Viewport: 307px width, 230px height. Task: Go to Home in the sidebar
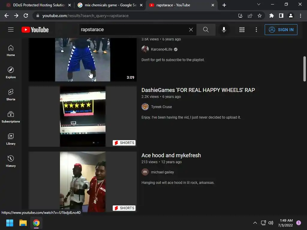pyautogui.click(x=11, y=51)
